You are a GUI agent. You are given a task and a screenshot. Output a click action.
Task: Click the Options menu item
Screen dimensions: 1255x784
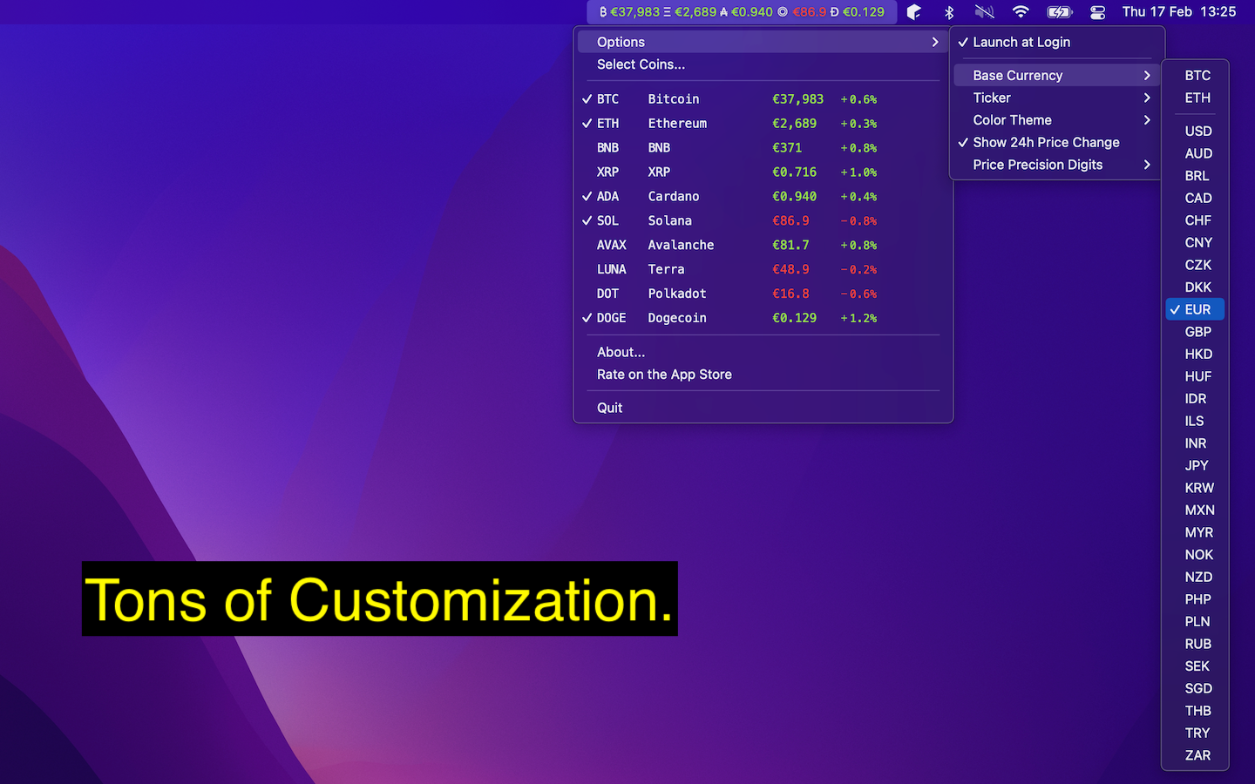point(621,41)
